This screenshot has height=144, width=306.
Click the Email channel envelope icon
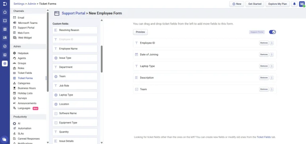[x=14, y=17]
